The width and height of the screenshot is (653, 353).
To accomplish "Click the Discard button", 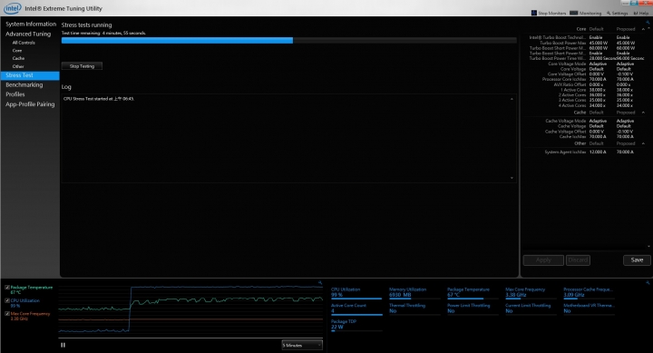I will [578, 260].
